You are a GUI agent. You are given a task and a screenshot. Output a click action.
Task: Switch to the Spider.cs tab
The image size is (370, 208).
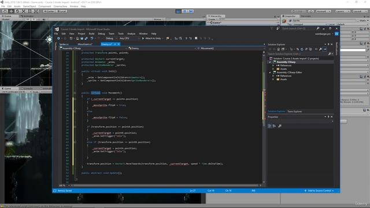[x=64, y=44]
